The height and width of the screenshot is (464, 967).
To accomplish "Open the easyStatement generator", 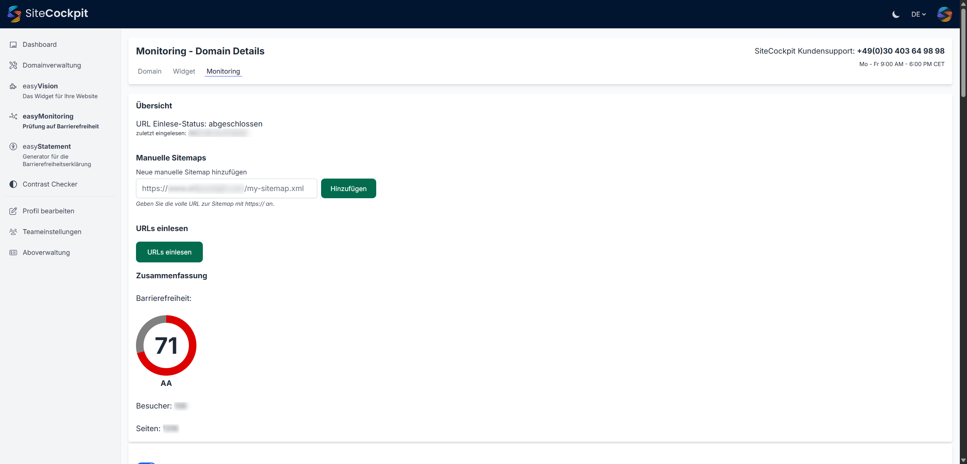I will [46, 146].
